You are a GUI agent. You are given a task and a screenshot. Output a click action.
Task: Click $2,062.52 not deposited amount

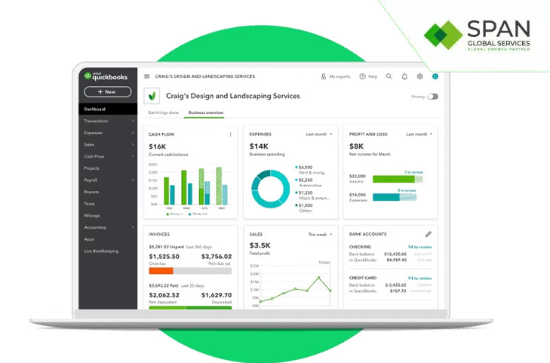click(x=164, y=295)
